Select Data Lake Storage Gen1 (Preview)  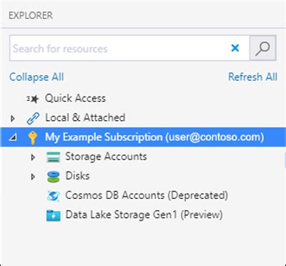tap(144, 215)
